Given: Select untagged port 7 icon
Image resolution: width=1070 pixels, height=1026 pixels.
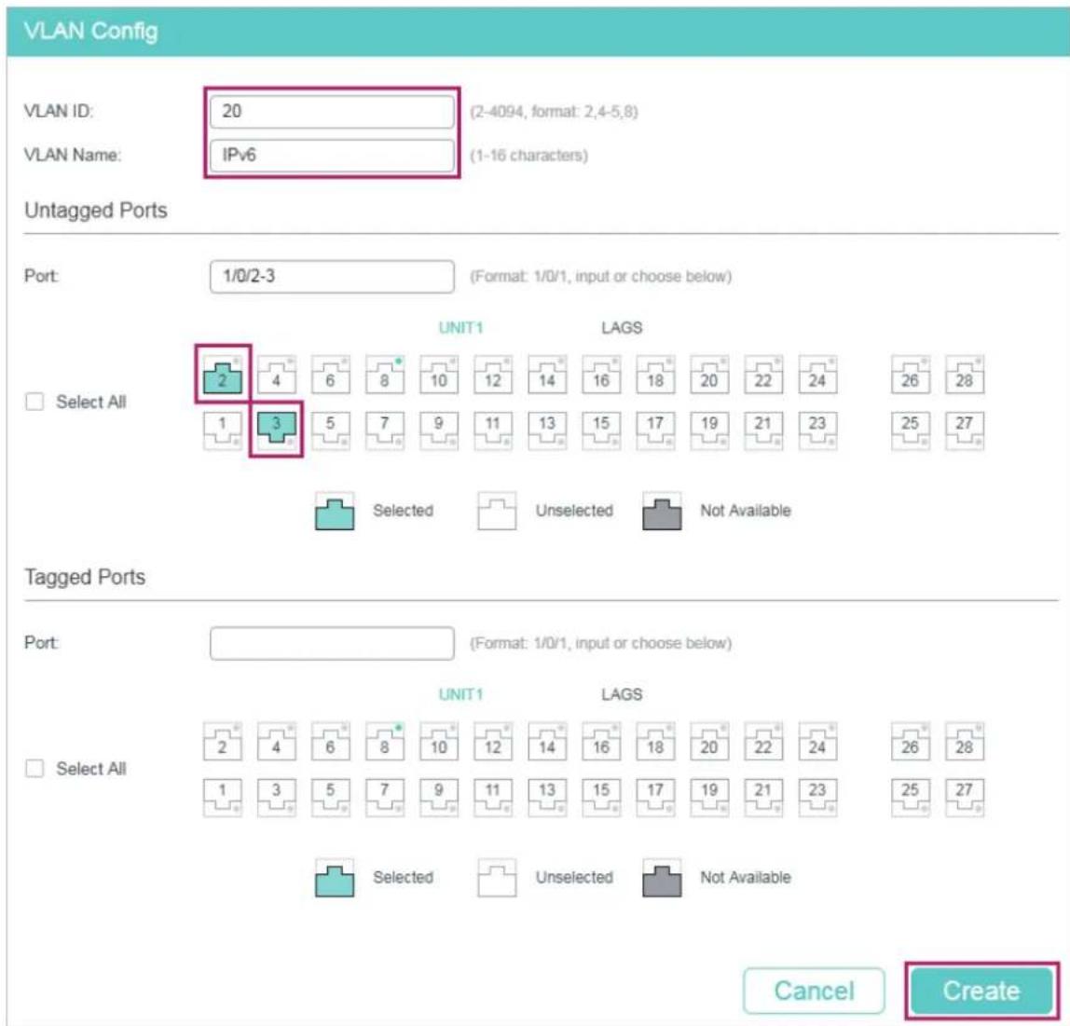Looking at the screenshot, I should point(385,430).
